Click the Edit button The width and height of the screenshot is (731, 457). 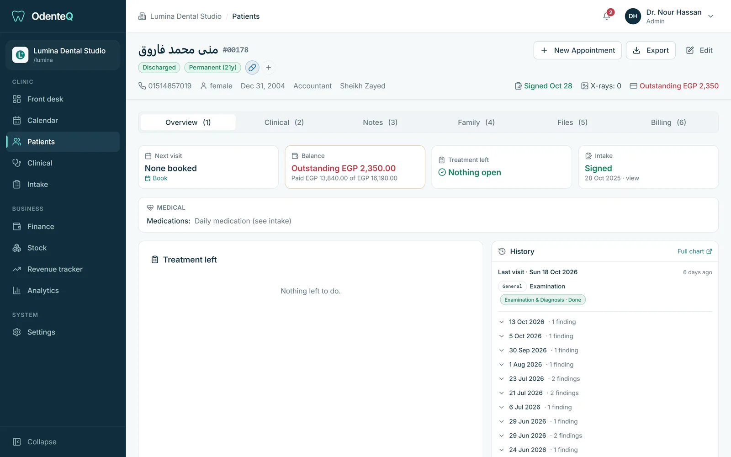tap(699, 50)
